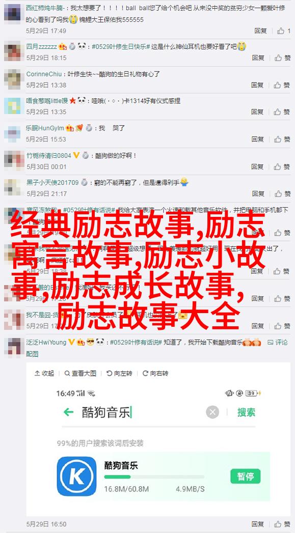Like the comment by 西红柿炖牛腩
295x533 pixels.
coord(283,31)
